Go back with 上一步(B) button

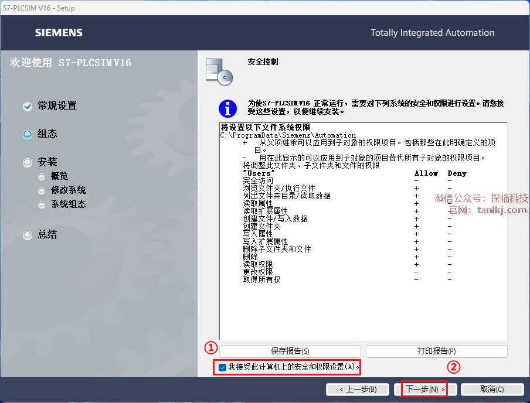tap(358, 389)
